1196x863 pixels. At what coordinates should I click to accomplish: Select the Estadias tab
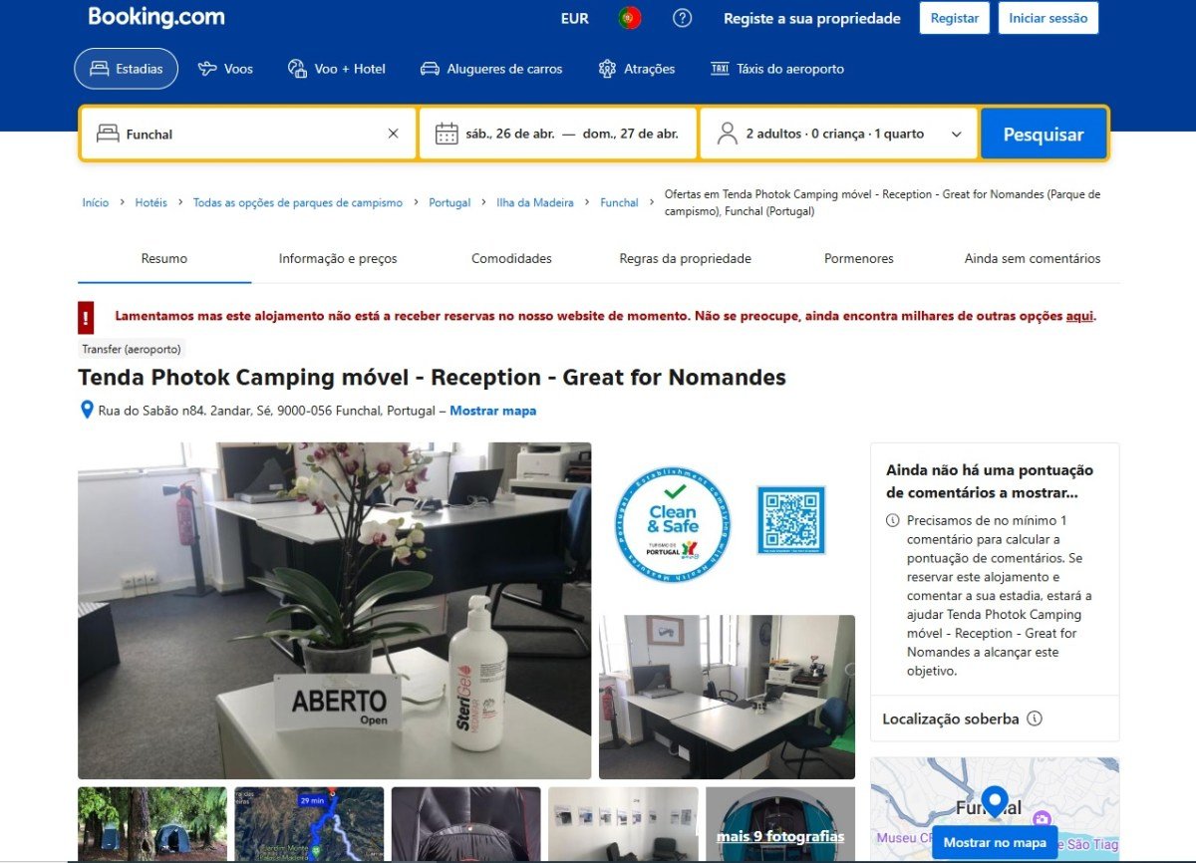[x=126, y=69]
